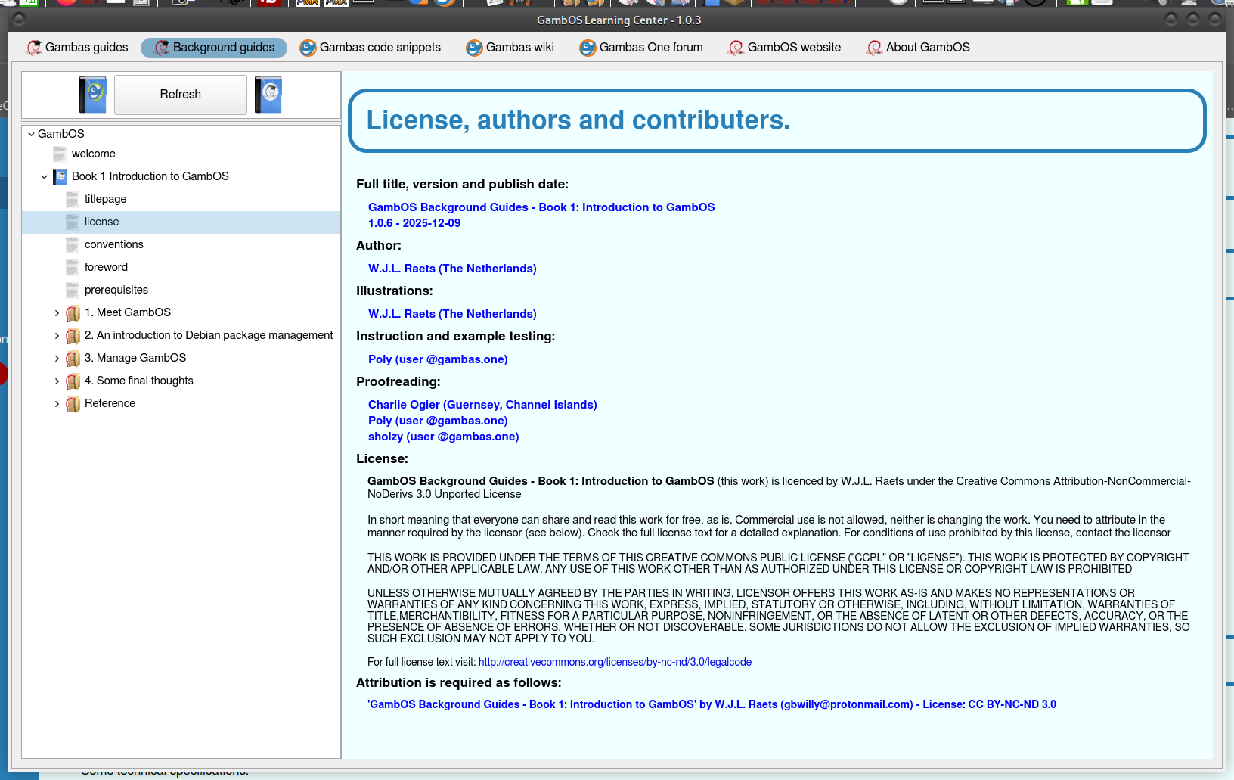Image resolution: width=1234 pixels, height=780 pixels.
Task: Expand the 4. Some final thoughts chapter
Action: coord(57,381)
